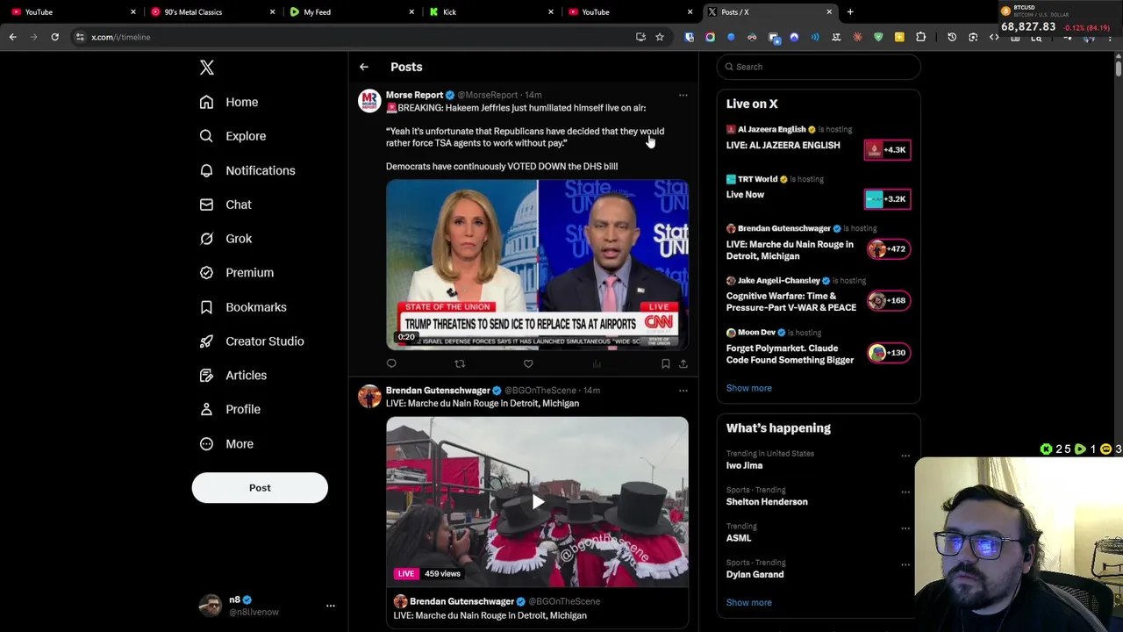The width and height of the screenshot is (1123, 632).
Task: Open Brendan Gutenschwager post options menu
Action: (683, 391)
